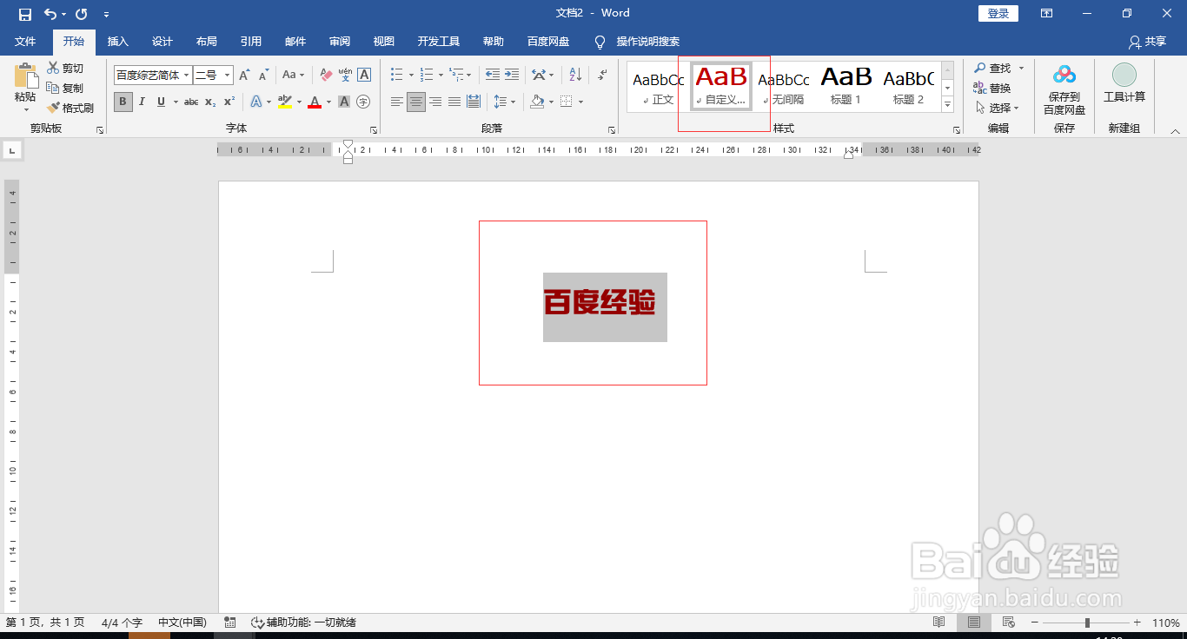Open the File (文件) menu tab

[x=25, y=42]
